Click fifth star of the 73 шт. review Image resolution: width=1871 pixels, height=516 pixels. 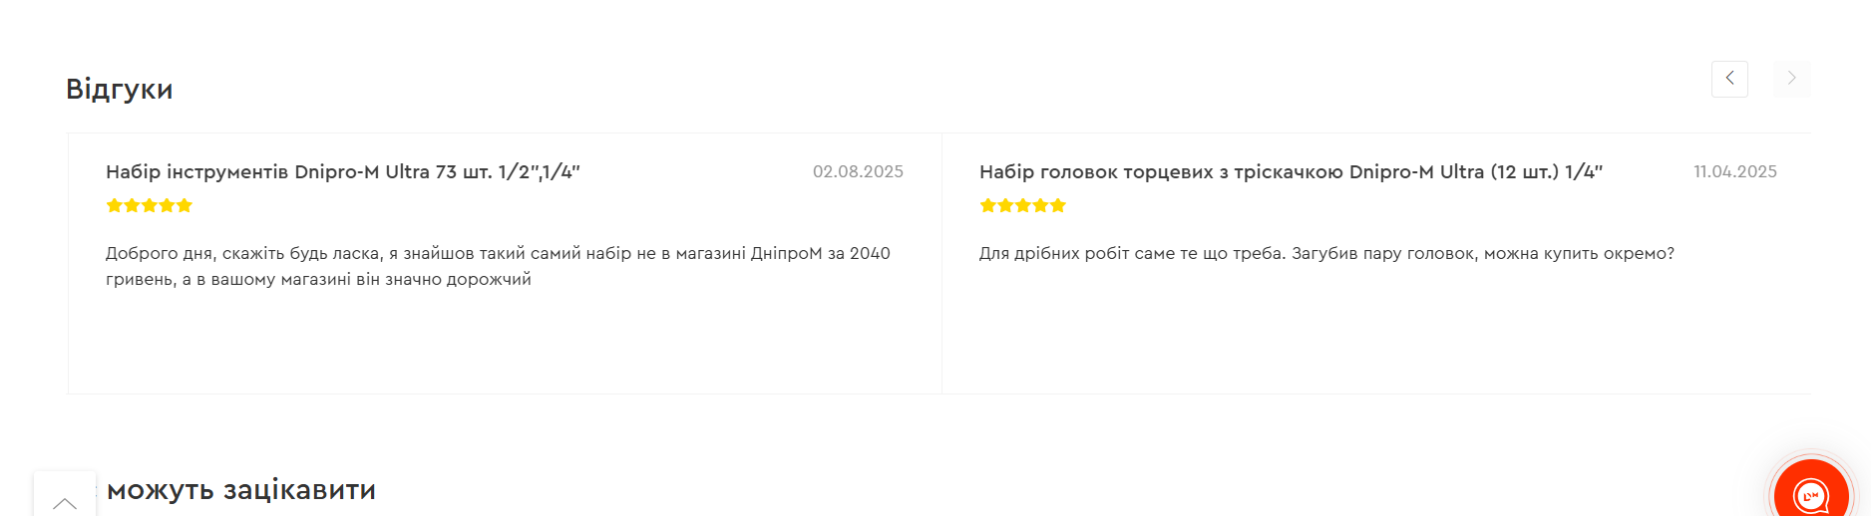(x=185, y=206)
